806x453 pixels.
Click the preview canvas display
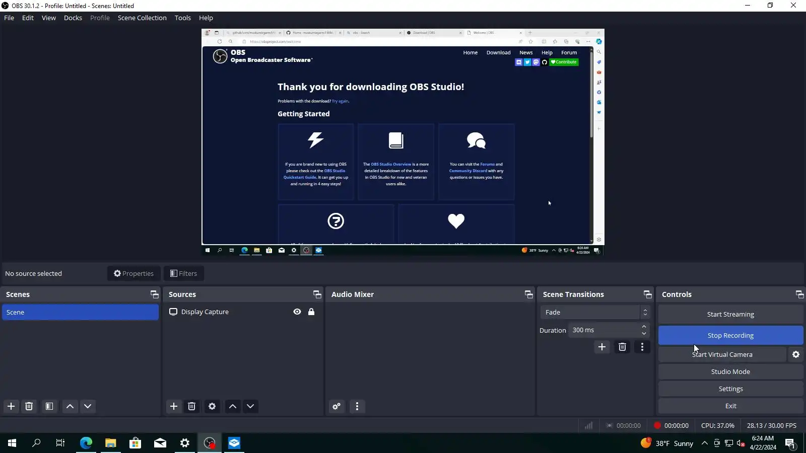coord(403,142)
